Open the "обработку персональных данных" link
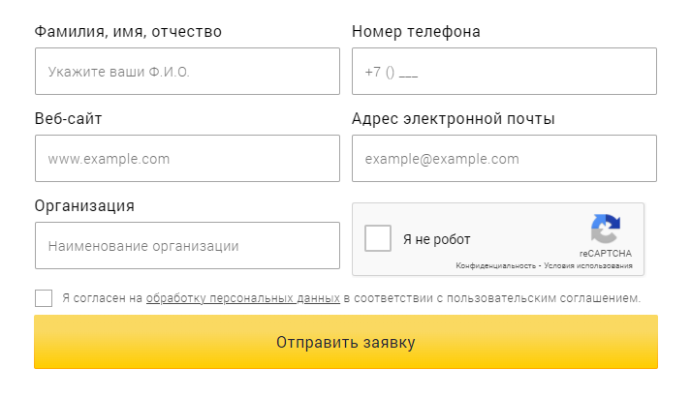 [x=242, y=298]
